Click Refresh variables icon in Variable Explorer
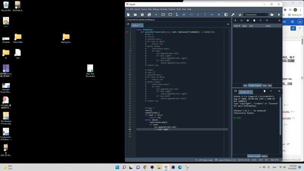304x171 pixels. 267,20
